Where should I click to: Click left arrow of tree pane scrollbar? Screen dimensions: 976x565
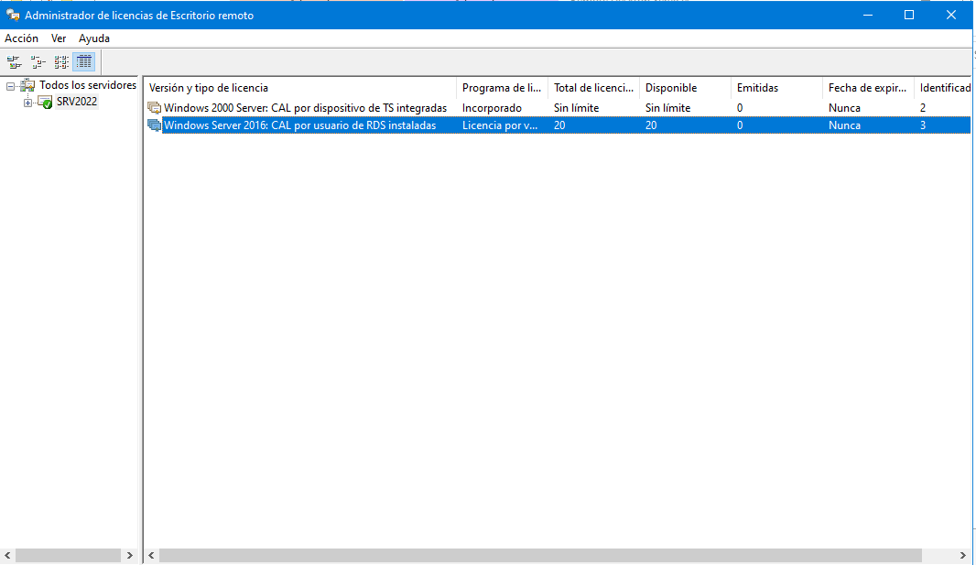click(x=8, y=556)
